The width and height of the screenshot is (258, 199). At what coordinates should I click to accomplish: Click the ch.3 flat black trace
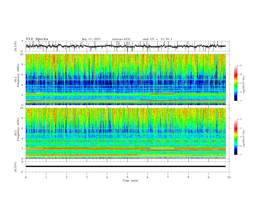coord(125,166)
